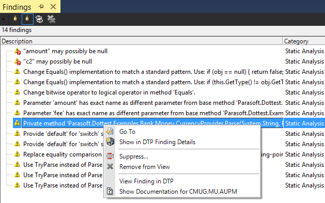Click Suppress... in context menu
The height and width of the screenshot is (203, 325).
point(134,157)
